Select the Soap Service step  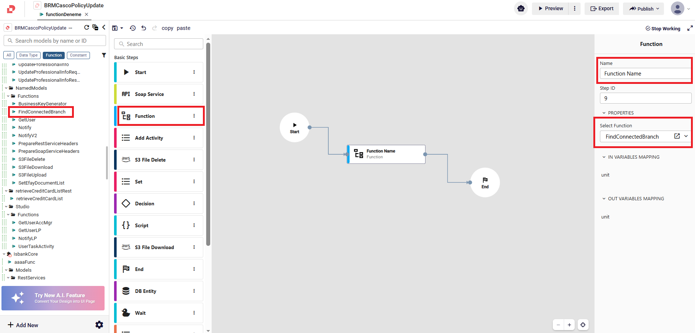click(x=158, y=94)
